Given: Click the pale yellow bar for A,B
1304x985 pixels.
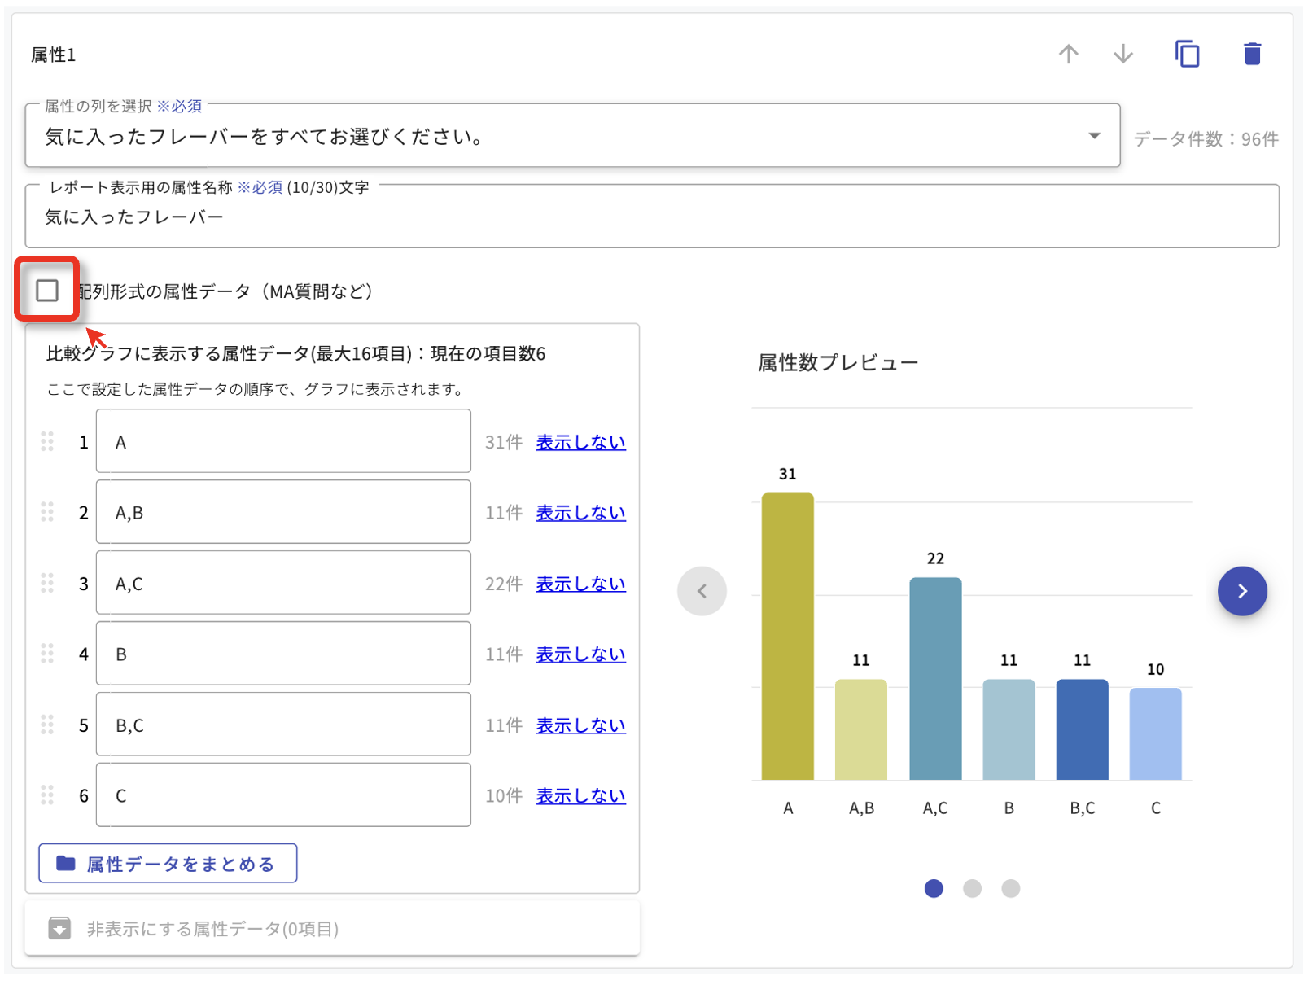Looking at the screenshot, I should (860, 729).
